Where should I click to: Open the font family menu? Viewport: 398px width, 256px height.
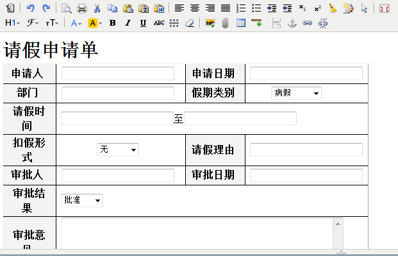(x=33, y=23)
